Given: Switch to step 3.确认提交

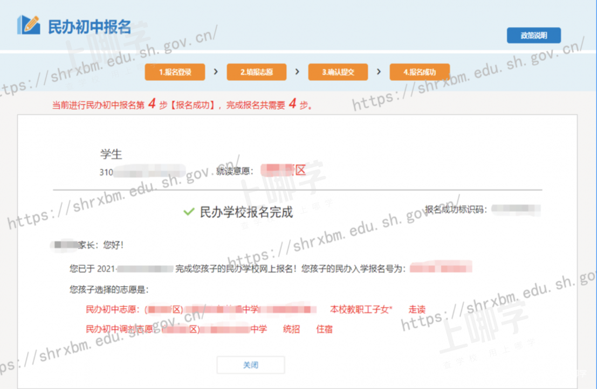Looking at the screenshot, I should tap(338, 72).
